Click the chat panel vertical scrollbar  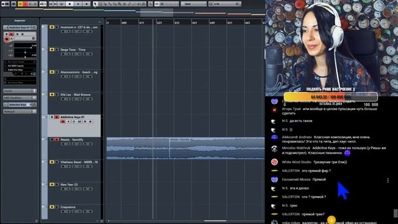pyautogui.click(x=396, y=213)
